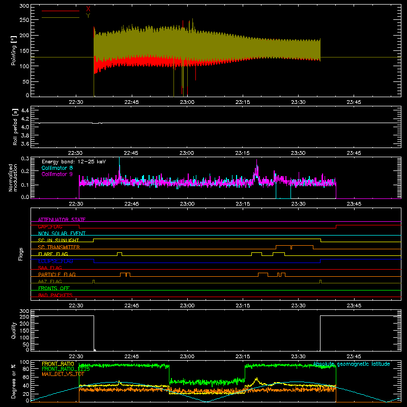Click the PARTICLE_FLAG label

[x=57, y=274]
